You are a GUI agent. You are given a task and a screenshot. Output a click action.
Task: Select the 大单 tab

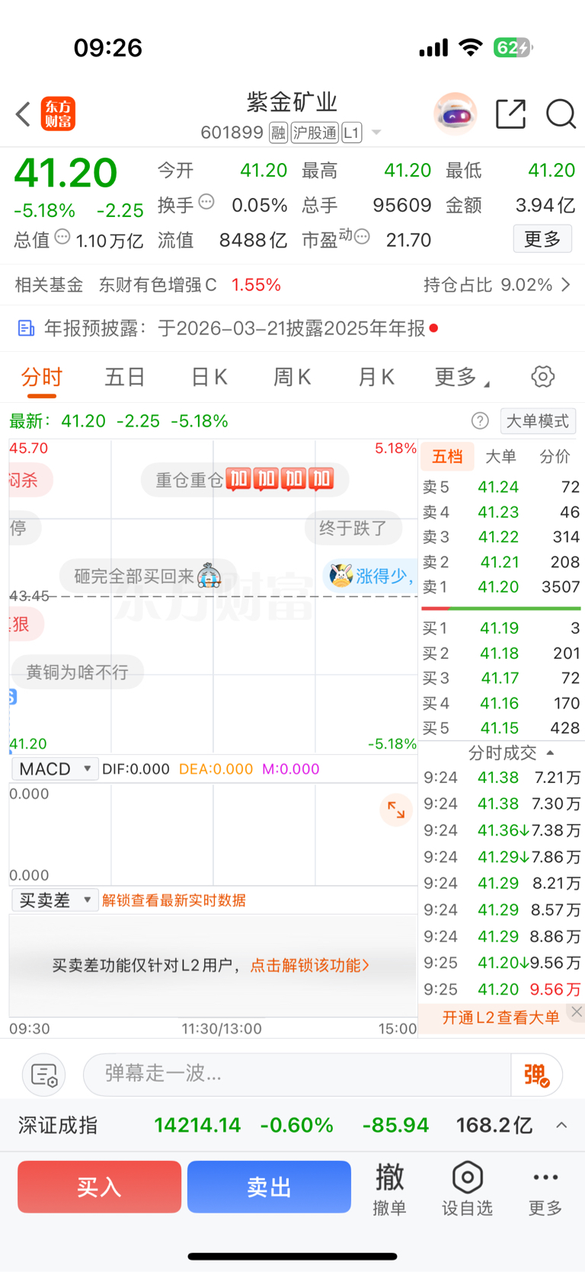click(x=500, y=456)
